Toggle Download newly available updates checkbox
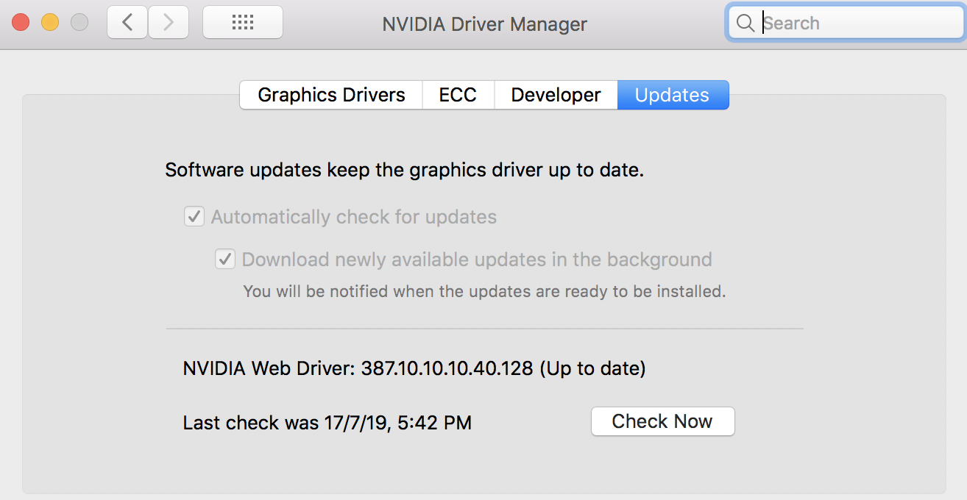The height and width of the screenshot is (500, 967). 225,260
